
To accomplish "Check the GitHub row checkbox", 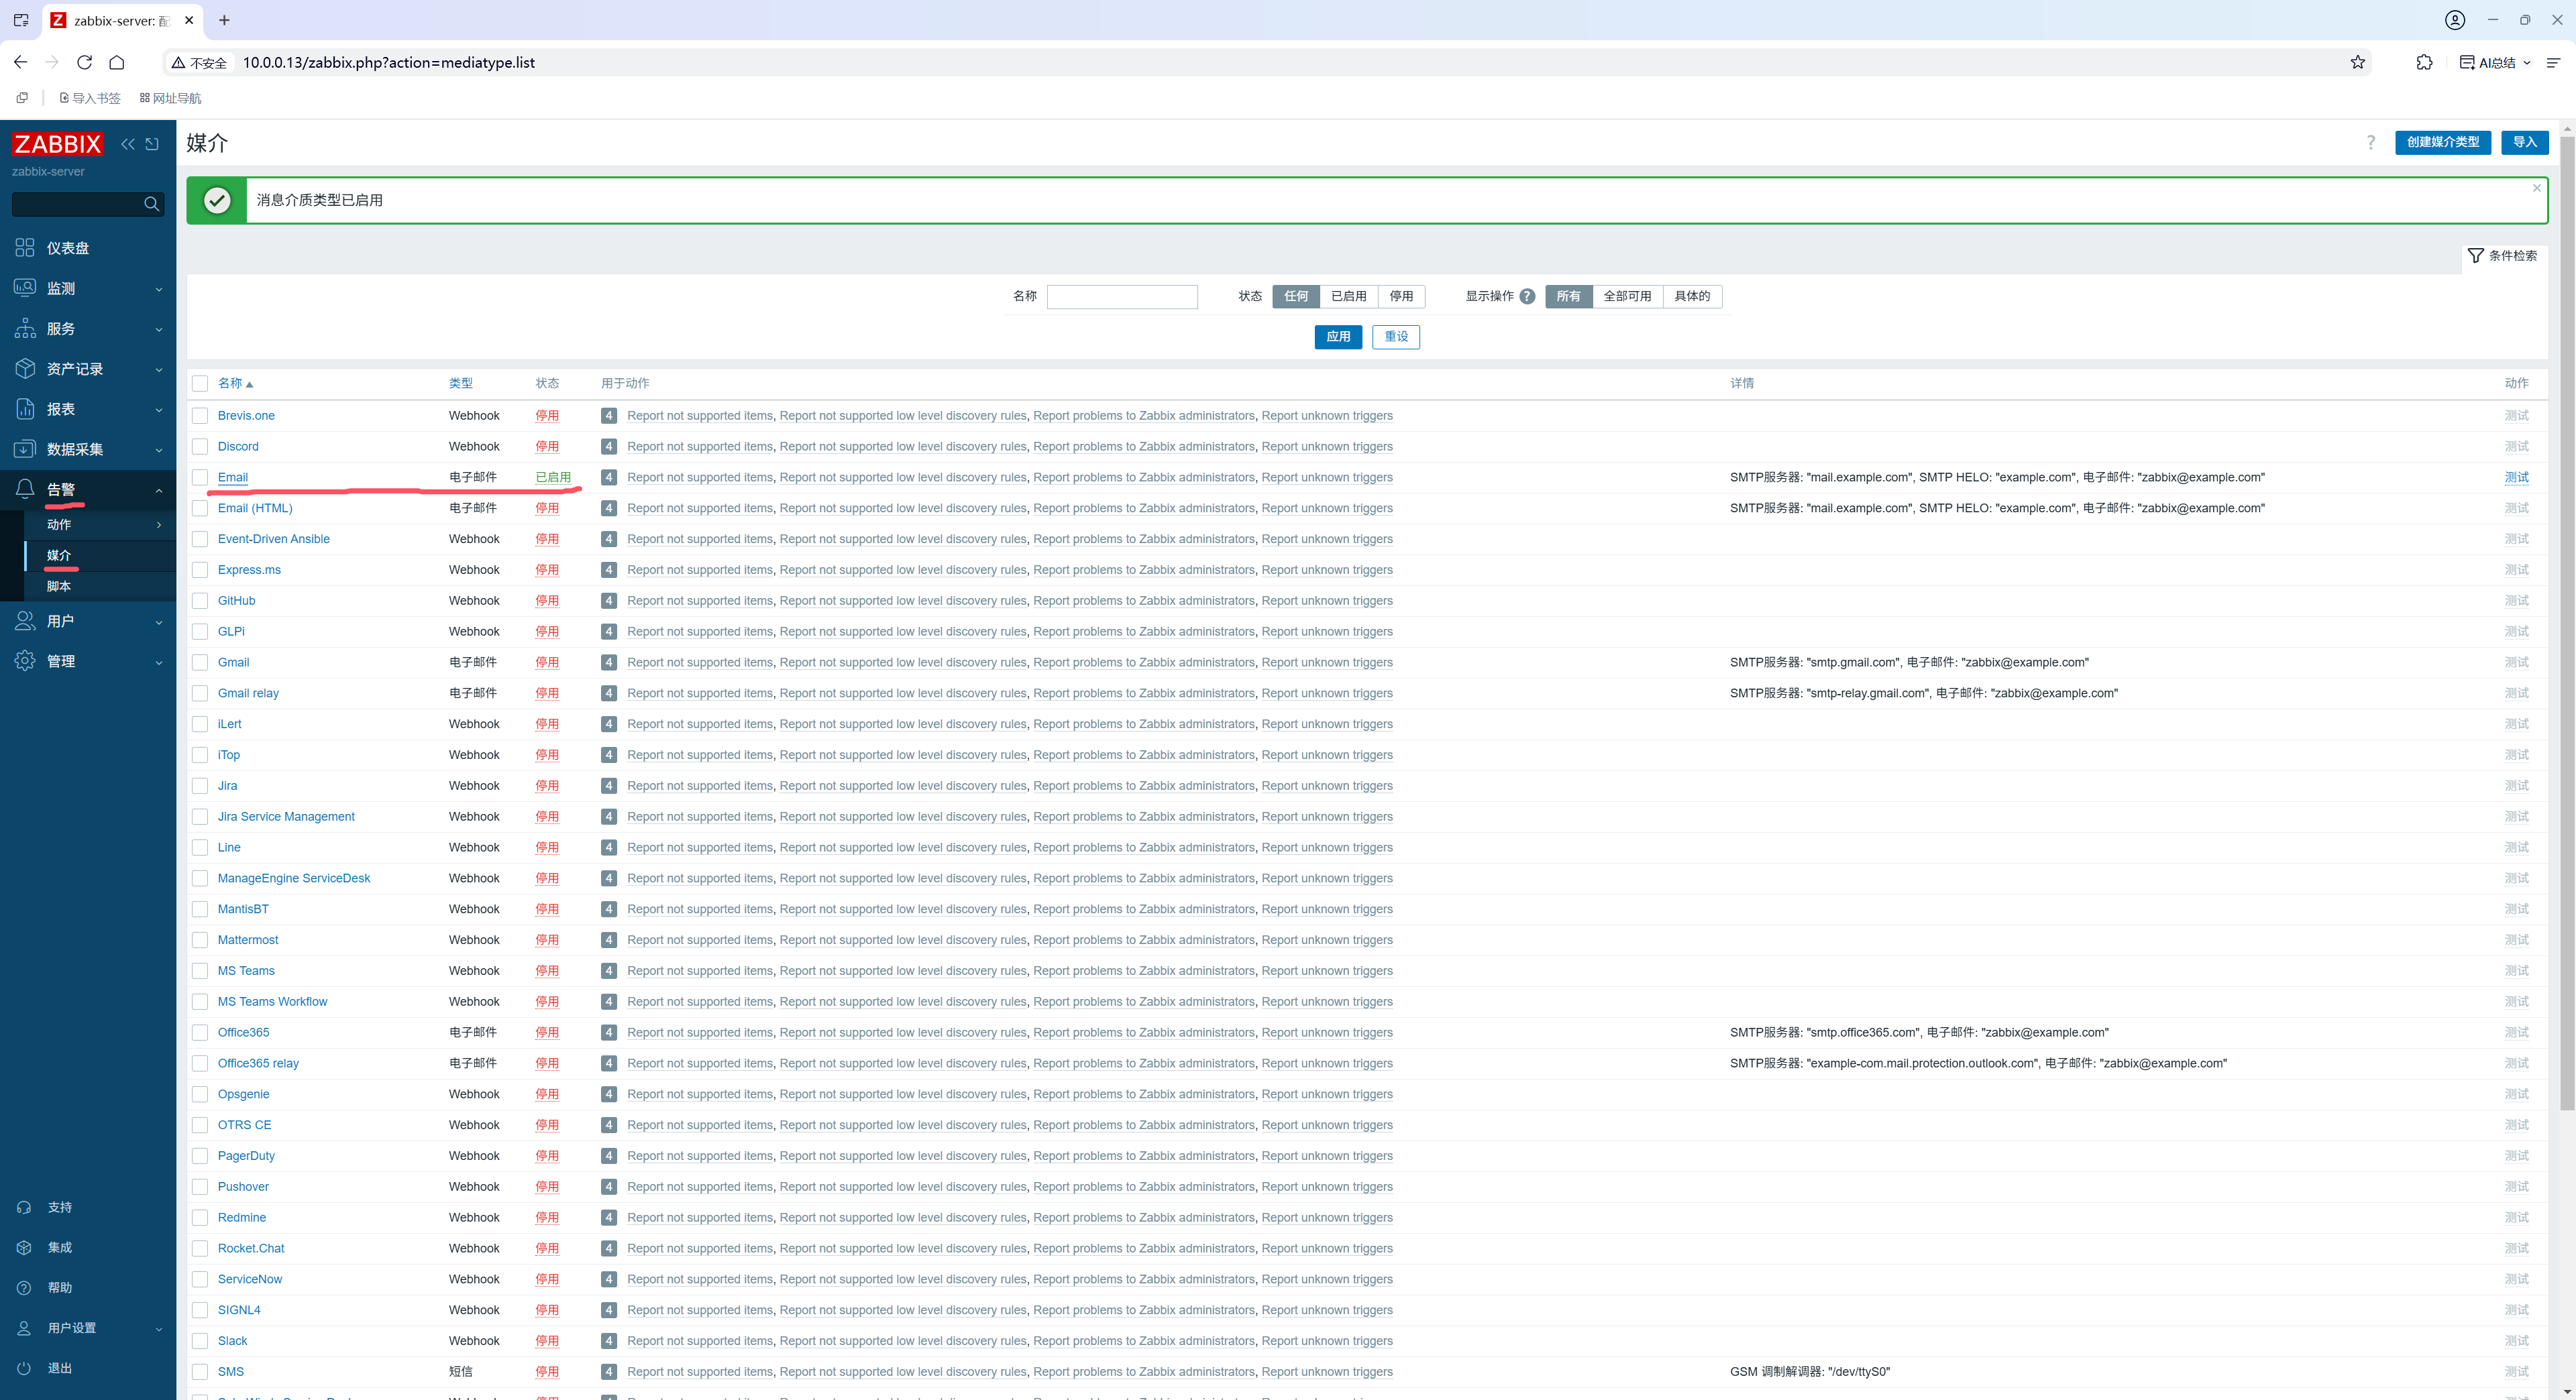I will click(x=200, y=601).
